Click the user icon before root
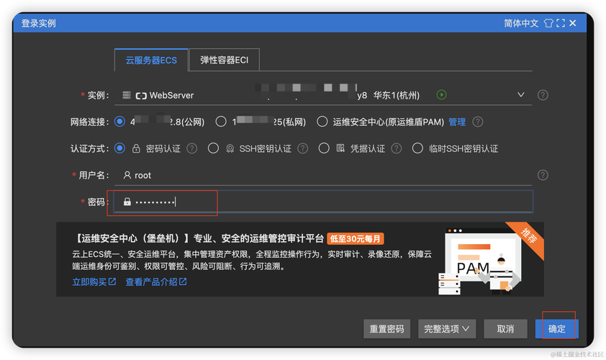 point(127,175)
